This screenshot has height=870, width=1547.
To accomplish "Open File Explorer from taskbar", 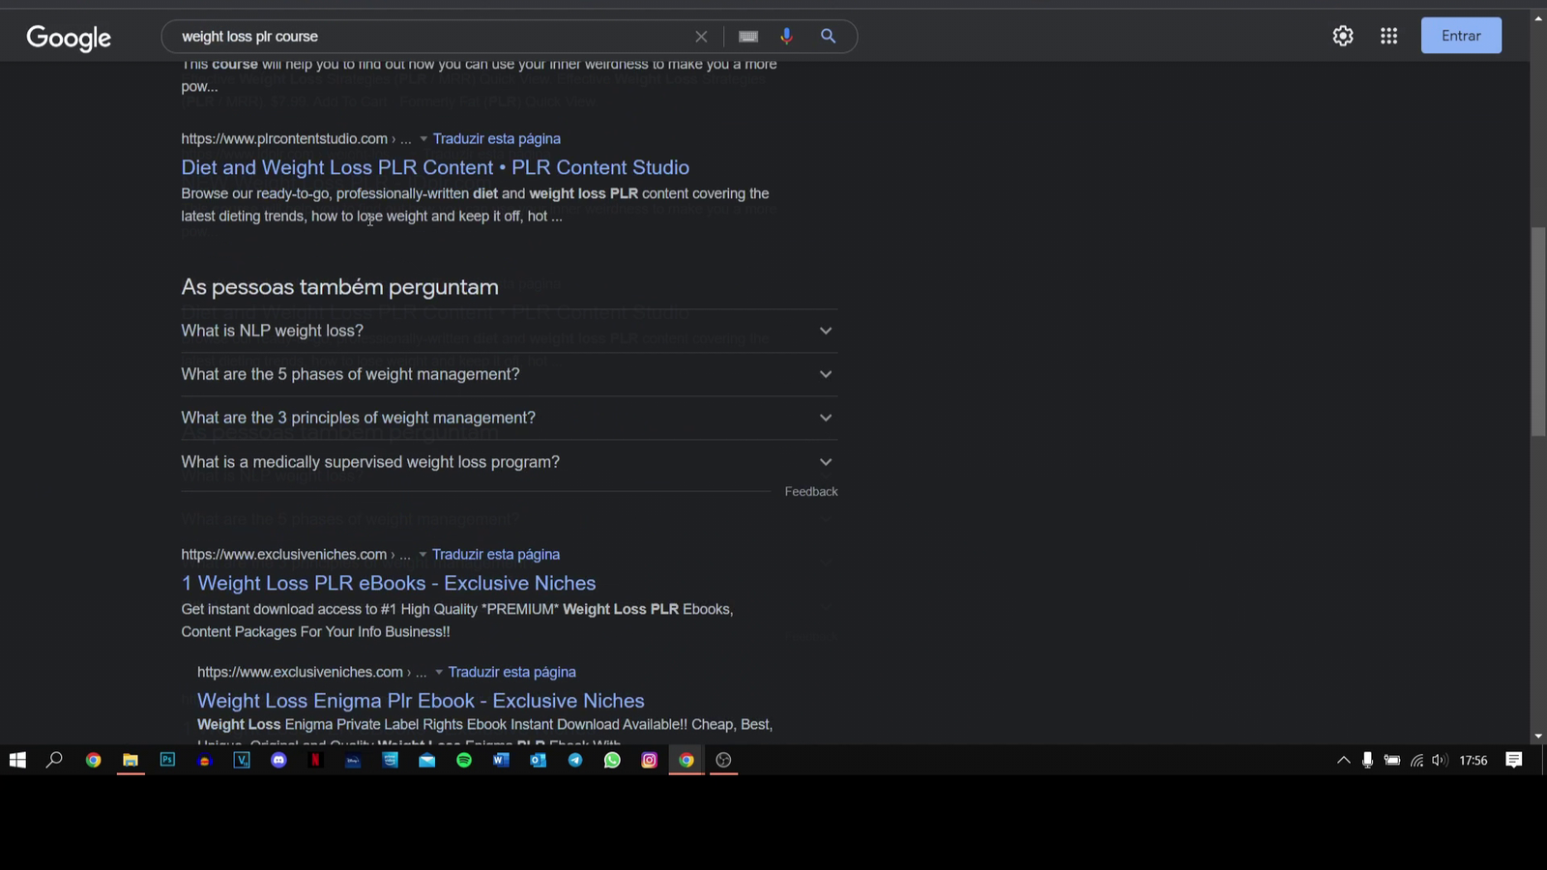I will pyautogui.click(x=130, y=760).
